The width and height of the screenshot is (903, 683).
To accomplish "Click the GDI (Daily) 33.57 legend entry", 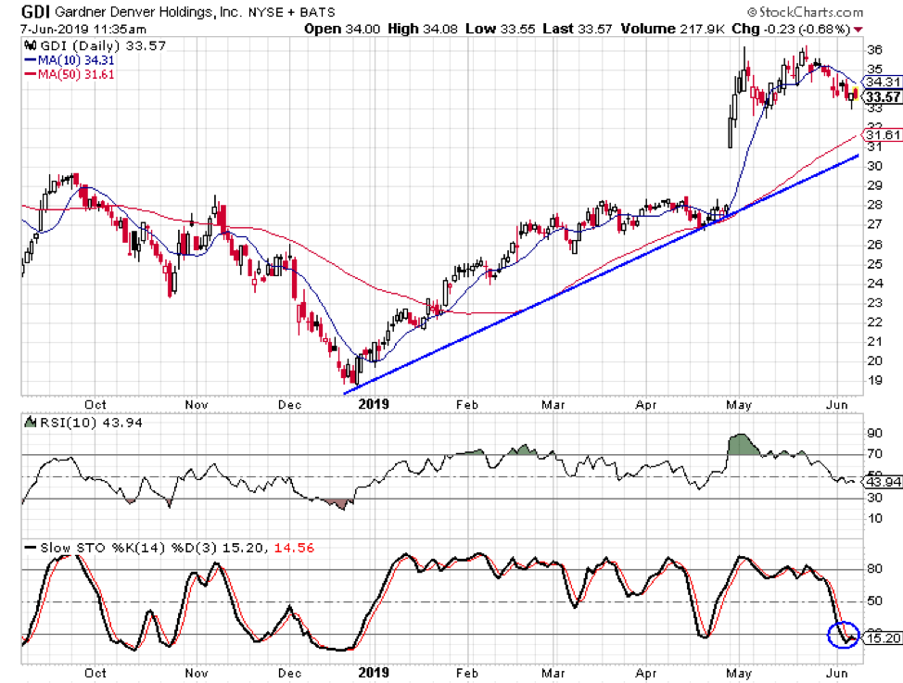I will point(103,45).
